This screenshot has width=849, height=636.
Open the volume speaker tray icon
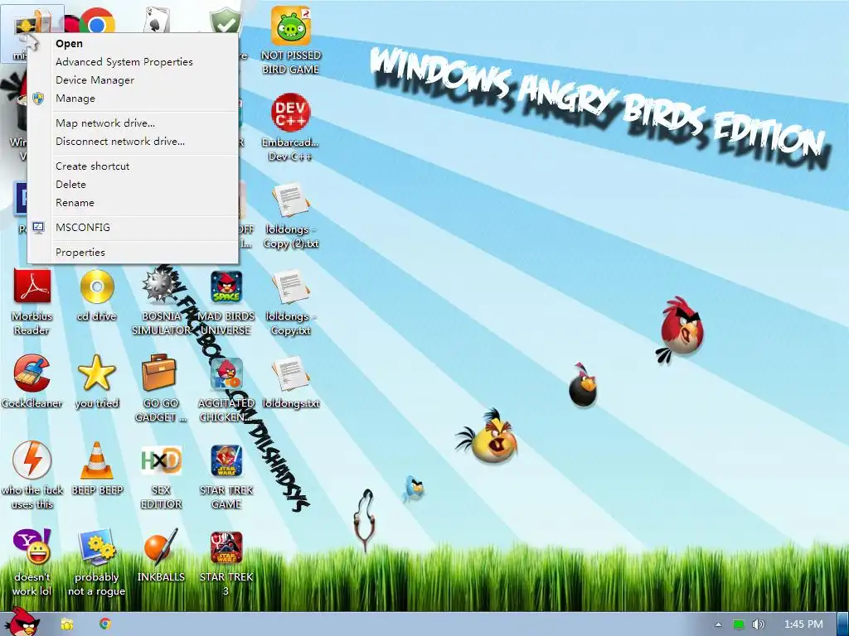click(758, 624)
